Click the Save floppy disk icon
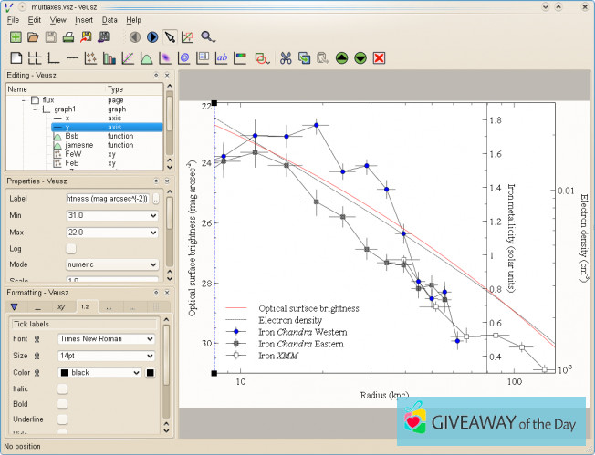The height and width of the screenshot is (455, 595). click(x=50, y=37)
